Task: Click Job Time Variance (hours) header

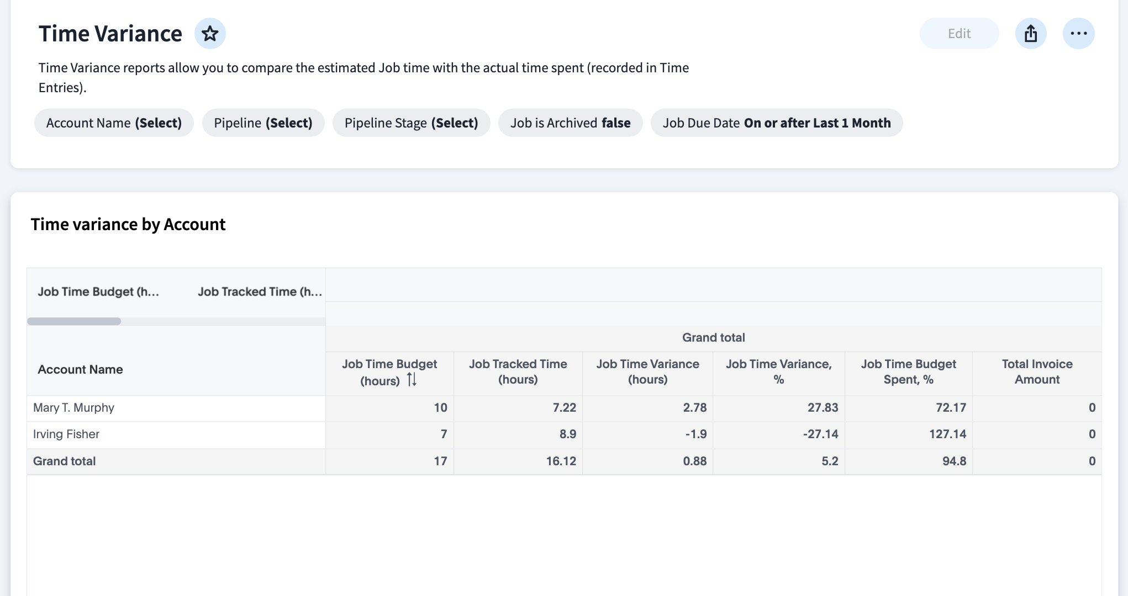Action: [647, 371]
